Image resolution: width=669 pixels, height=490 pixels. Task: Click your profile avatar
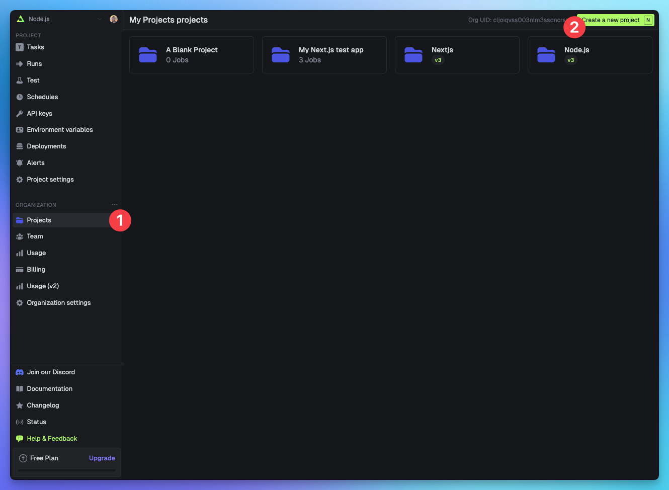pyautogui.click(x=113, y=19)
